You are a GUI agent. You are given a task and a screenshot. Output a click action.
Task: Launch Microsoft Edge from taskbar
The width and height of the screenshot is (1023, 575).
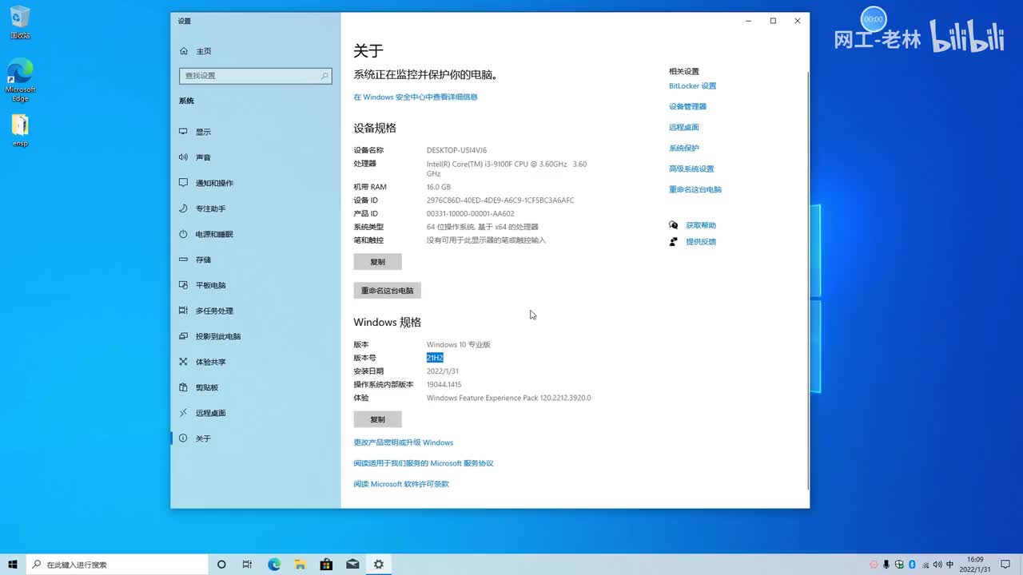coord(274,565)
